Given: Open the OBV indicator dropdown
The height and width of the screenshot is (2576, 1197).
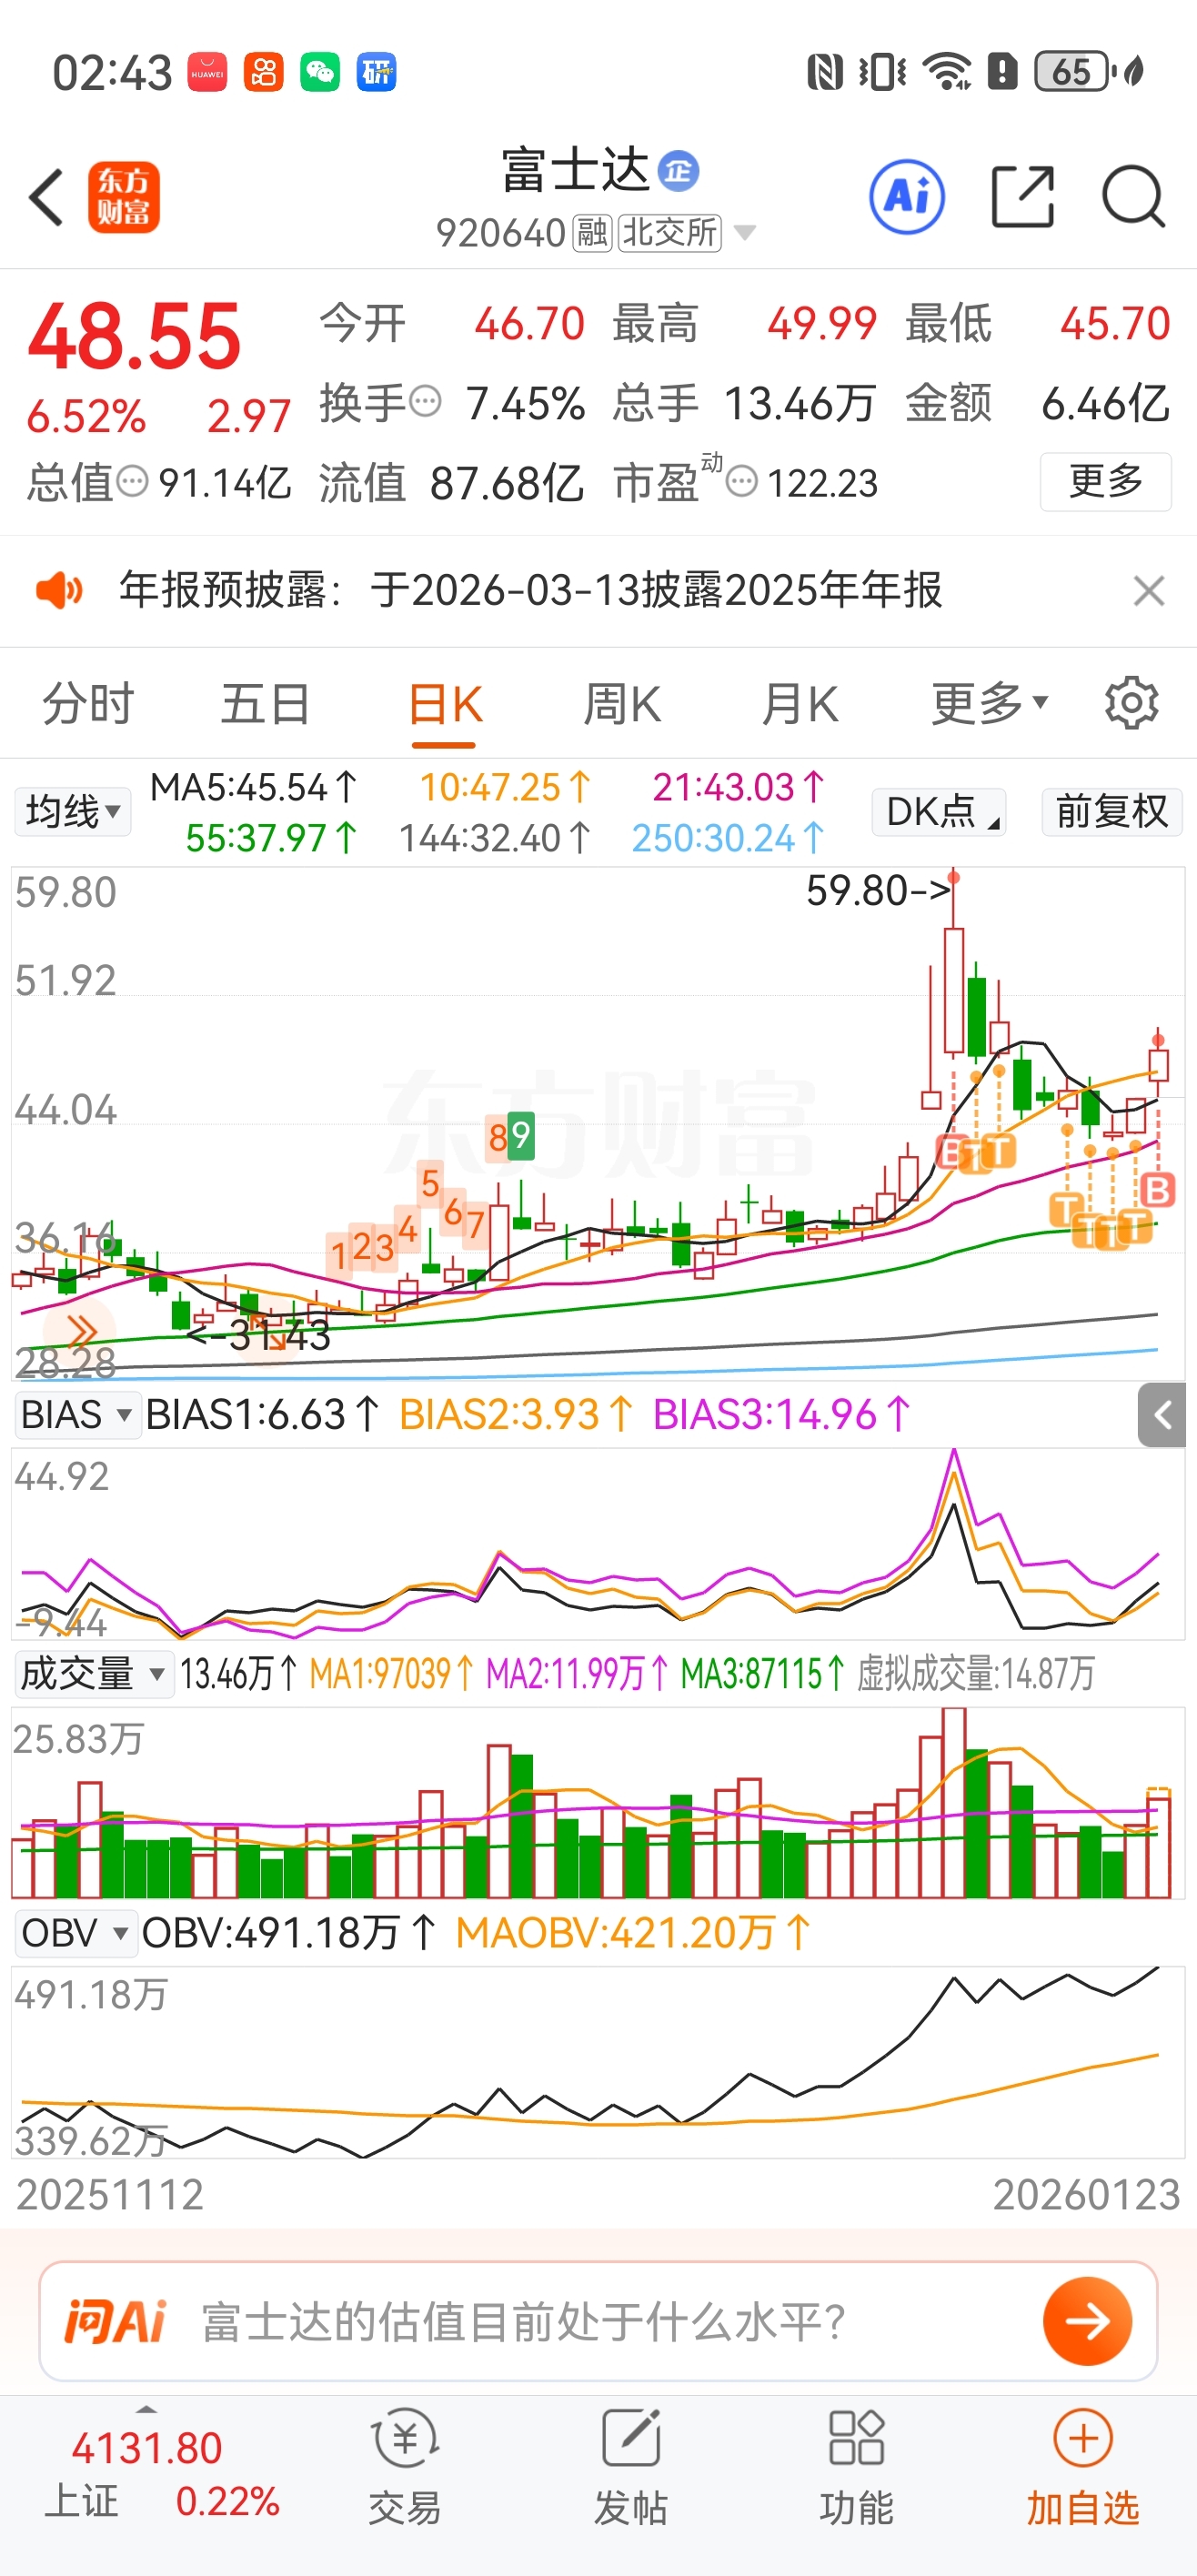Looking at the screenshot, I should 76,1933.
